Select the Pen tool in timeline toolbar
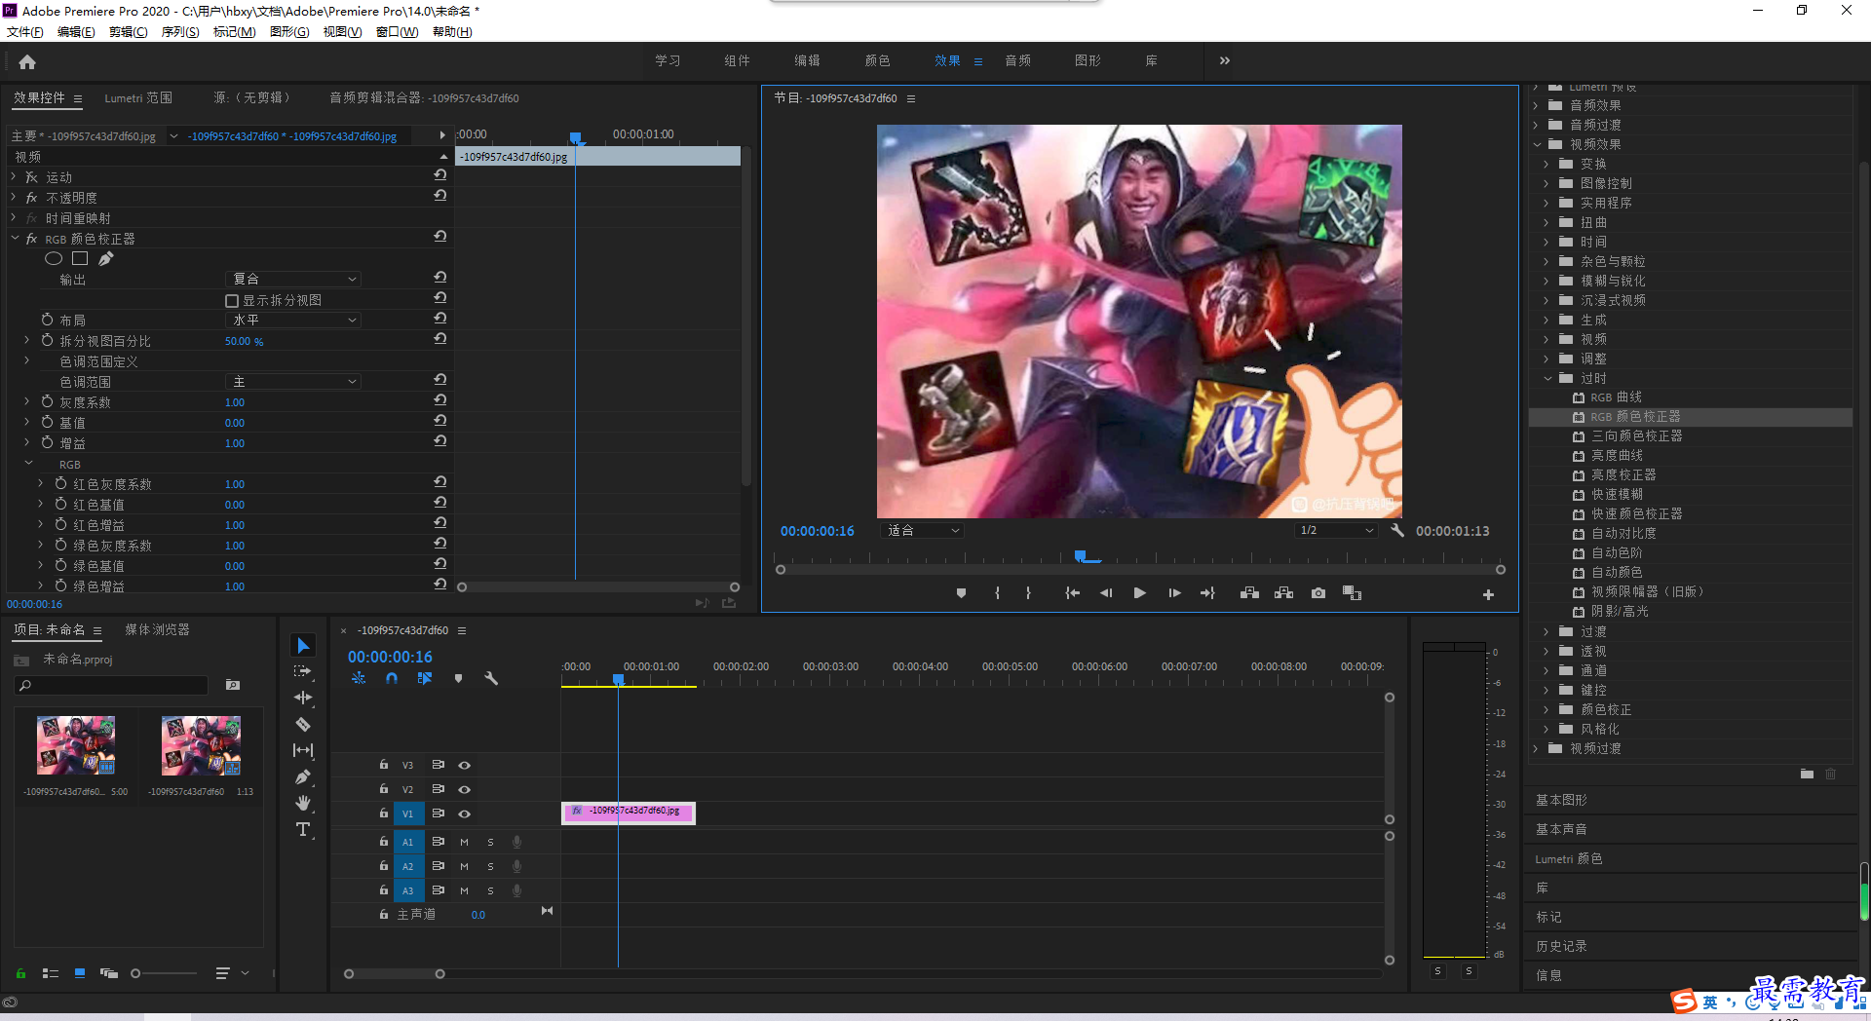Image resolution: width=1871 pixels, height=1021 pixels. point(303,776)
